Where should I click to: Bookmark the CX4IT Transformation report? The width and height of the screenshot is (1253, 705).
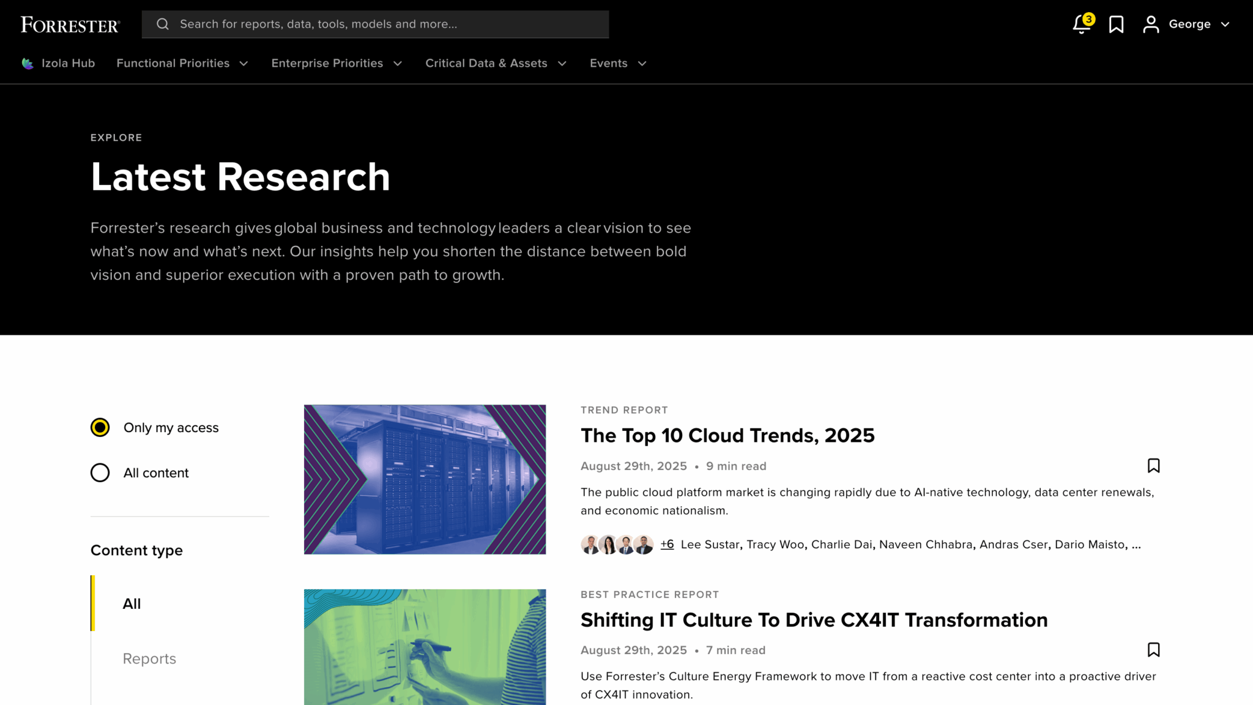point(1153,650)
